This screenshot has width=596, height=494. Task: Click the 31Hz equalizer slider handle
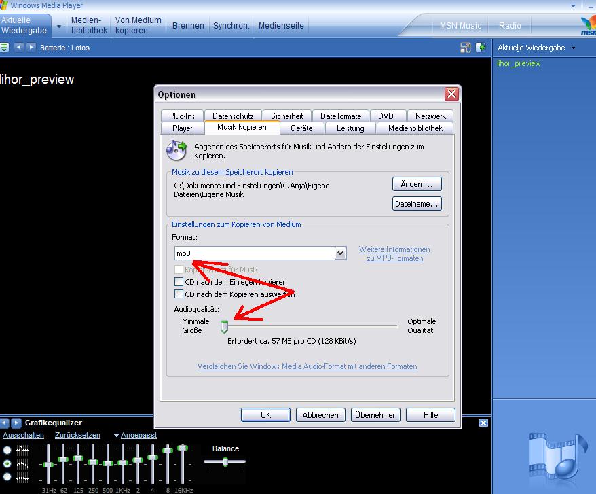coord(48,465)
